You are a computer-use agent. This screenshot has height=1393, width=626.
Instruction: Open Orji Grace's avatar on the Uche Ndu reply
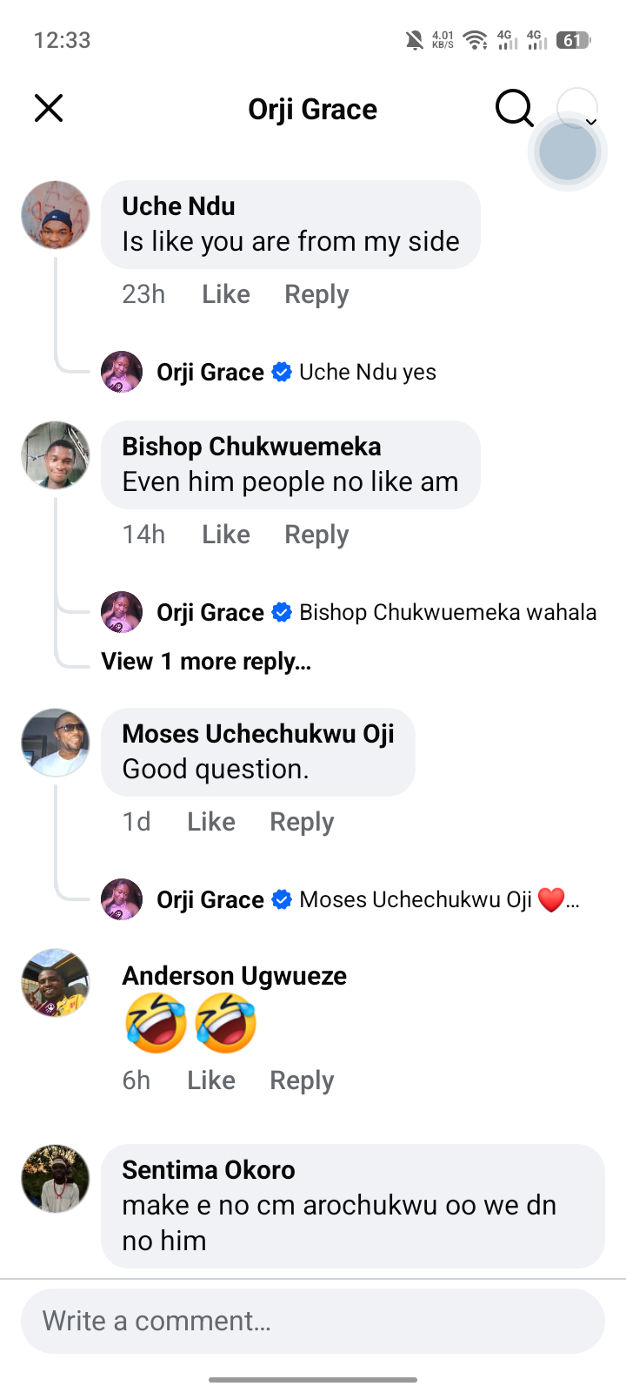point(122,372)
